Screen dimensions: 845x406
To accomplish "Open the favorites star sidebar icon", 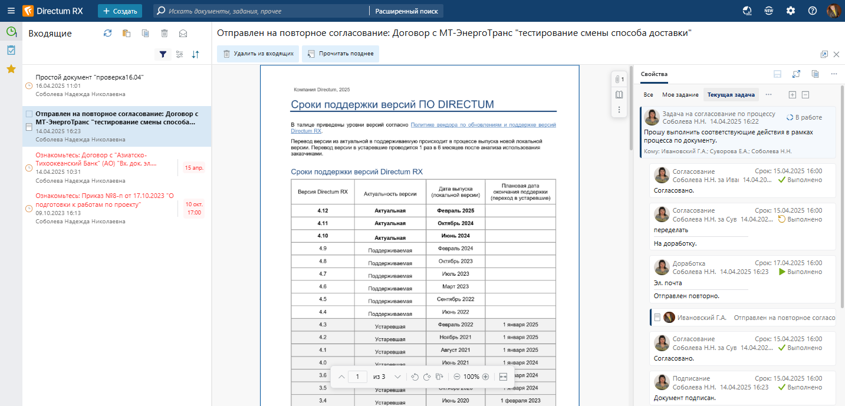I will 11,69.
